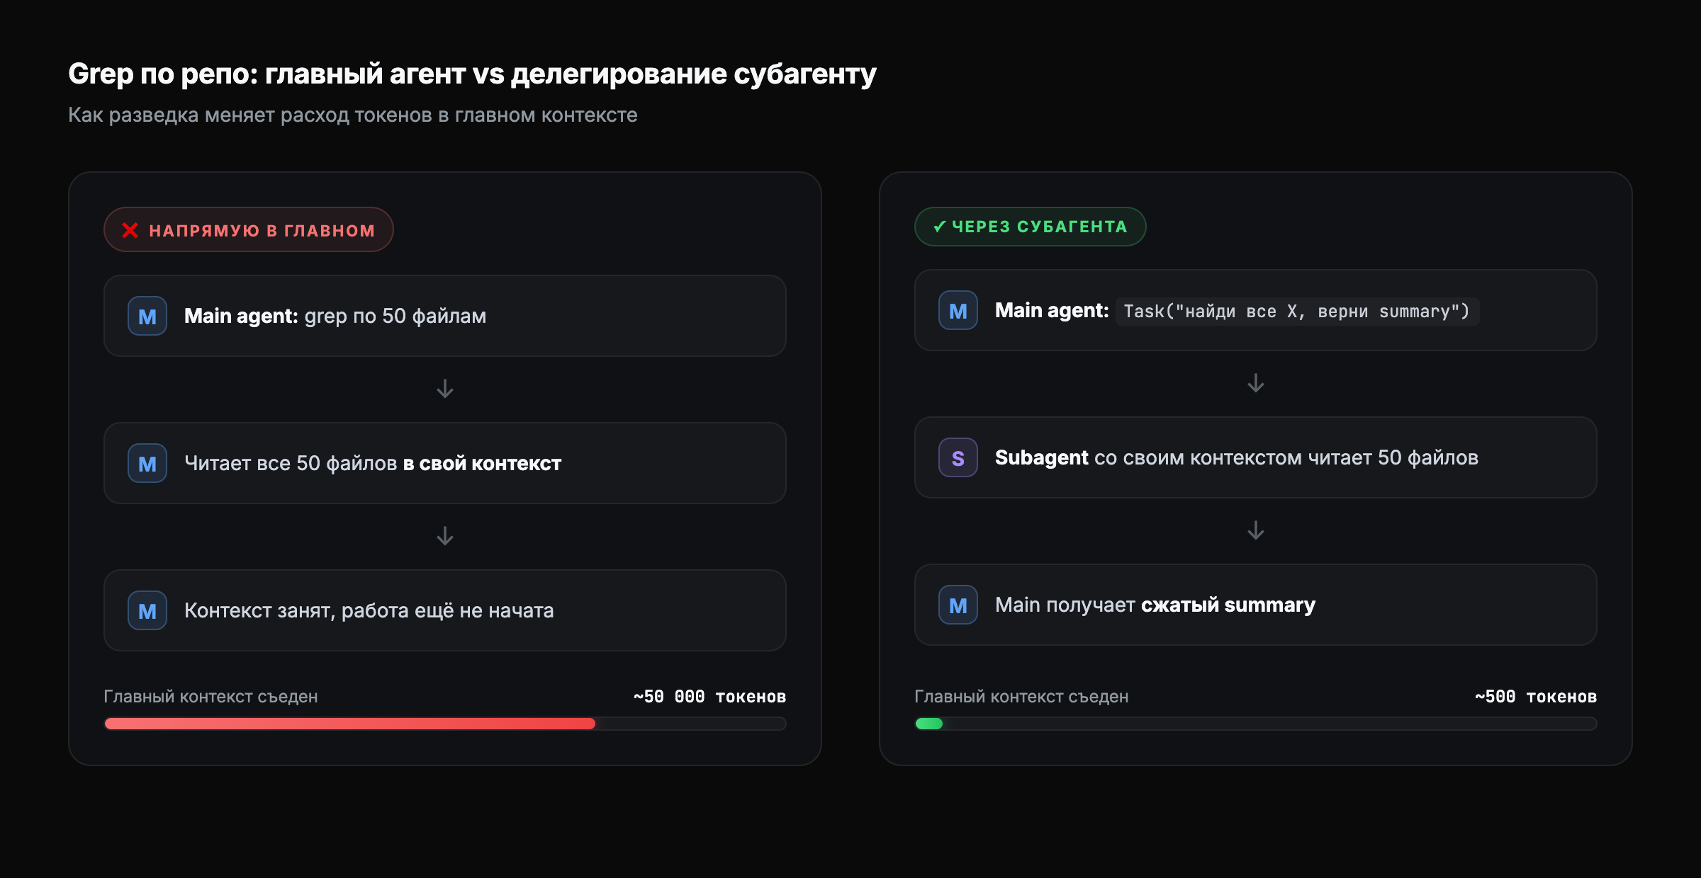
Task: Select the Task("найди все X") code chip
Action: tap(1296, 311)
